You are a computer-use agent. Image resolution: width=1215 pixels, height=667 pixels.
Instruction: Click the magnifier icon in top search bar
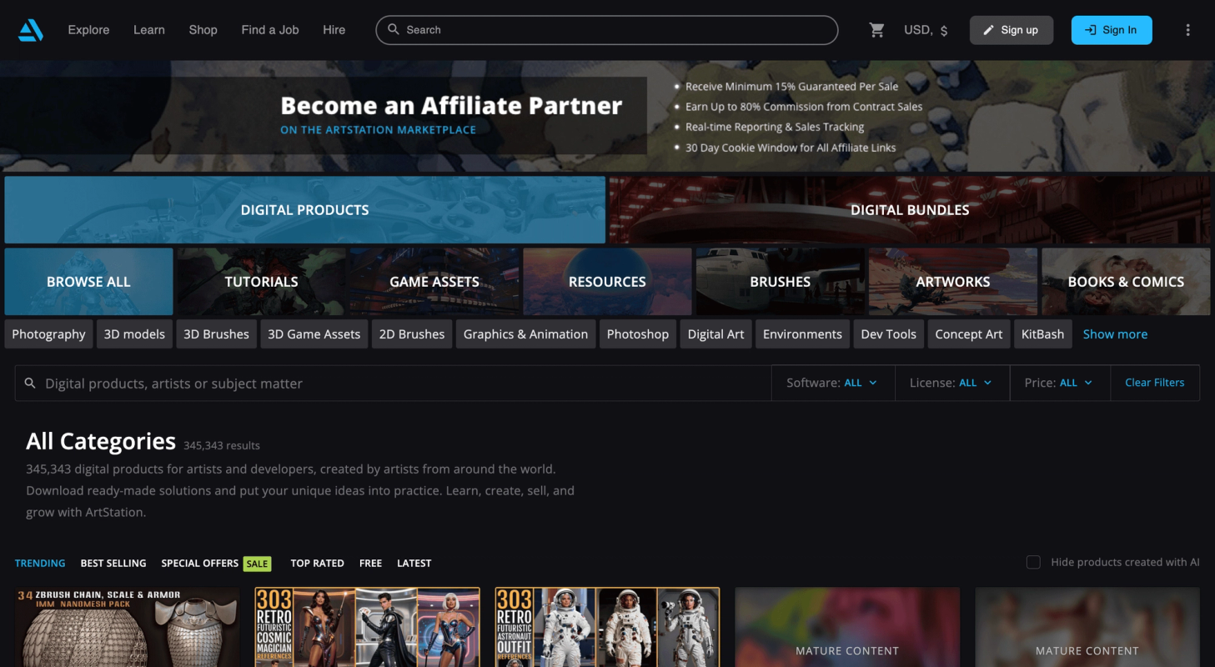tap(394, 29)
